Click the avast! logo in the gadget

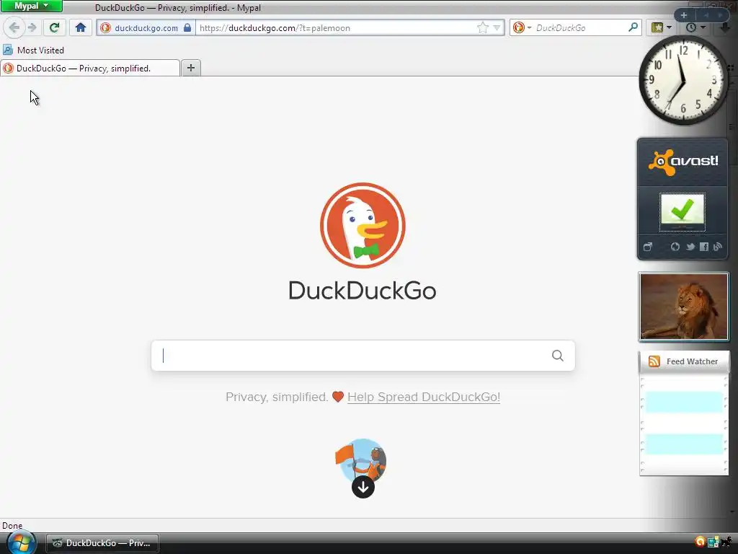[x=683, y=162]
